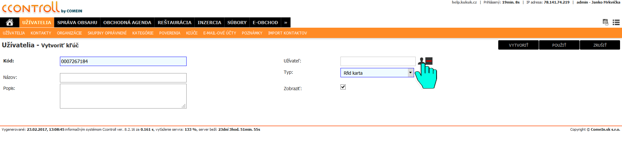Switch to the Kľúče submenu tab
Image resolution: width=622 pixels, height=142 pixels.
192,33
